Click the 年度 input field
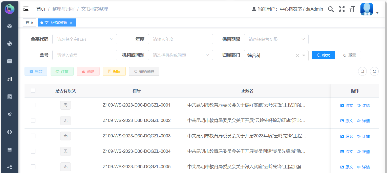 point(180,39)
